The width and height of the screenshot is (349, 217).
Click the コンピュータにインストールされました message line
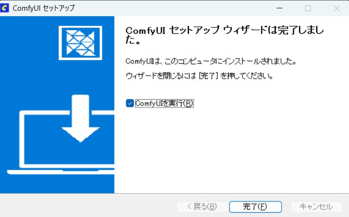[x=211, y=61]
